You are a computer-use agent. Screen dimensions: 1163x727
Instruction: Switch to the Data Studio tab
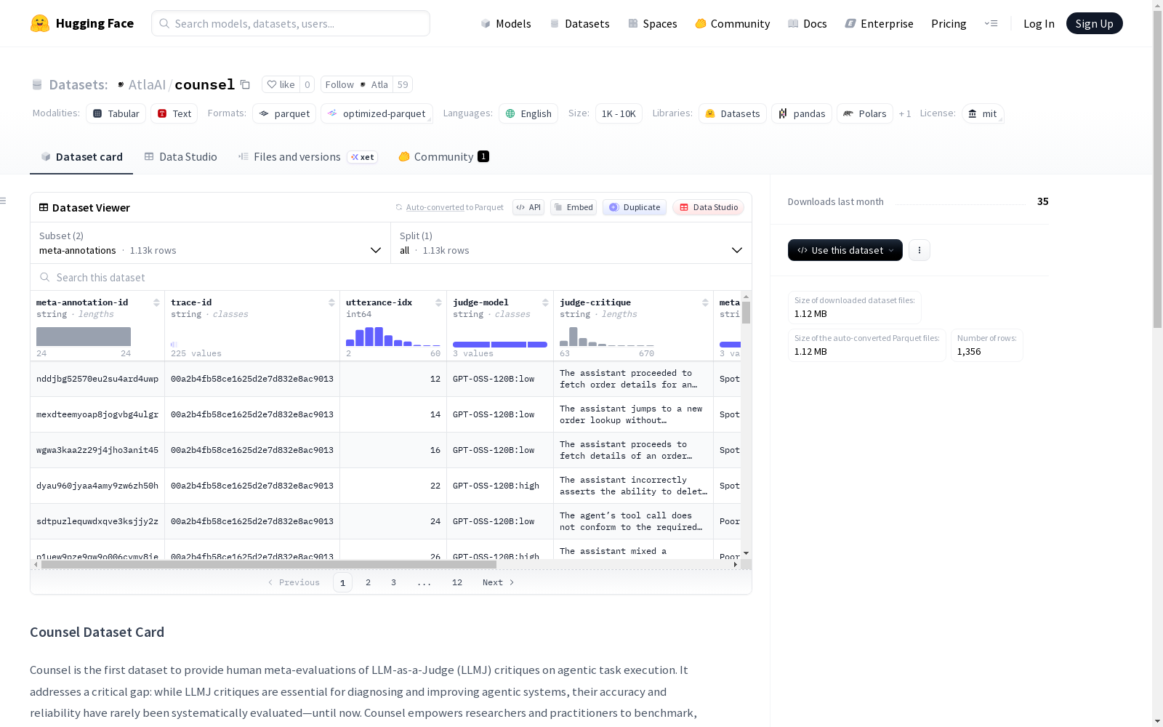tap(181, 156)
